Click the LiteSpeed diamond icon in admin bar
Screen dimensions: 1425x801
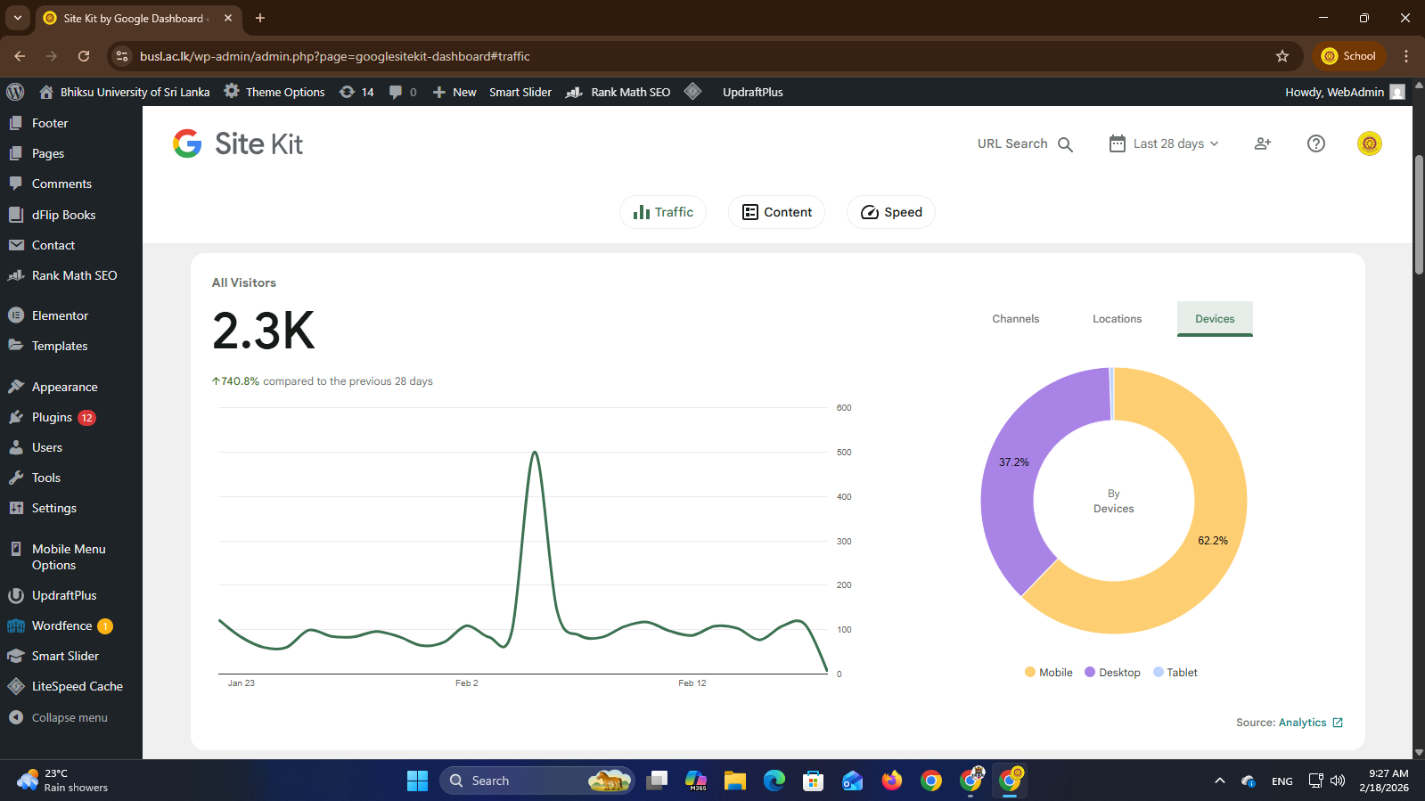692,92
